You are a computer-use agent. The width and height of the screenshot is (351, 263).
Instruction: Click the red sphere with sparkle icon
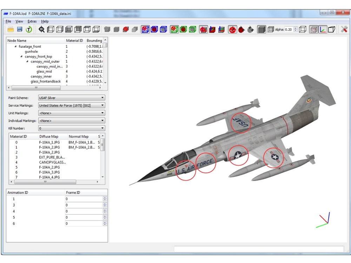coord(241,29)
